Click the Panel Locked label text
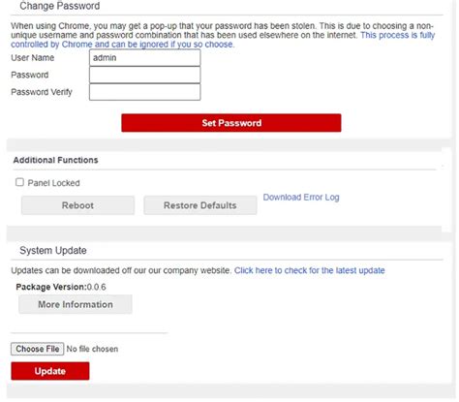 tap(53, 183)
